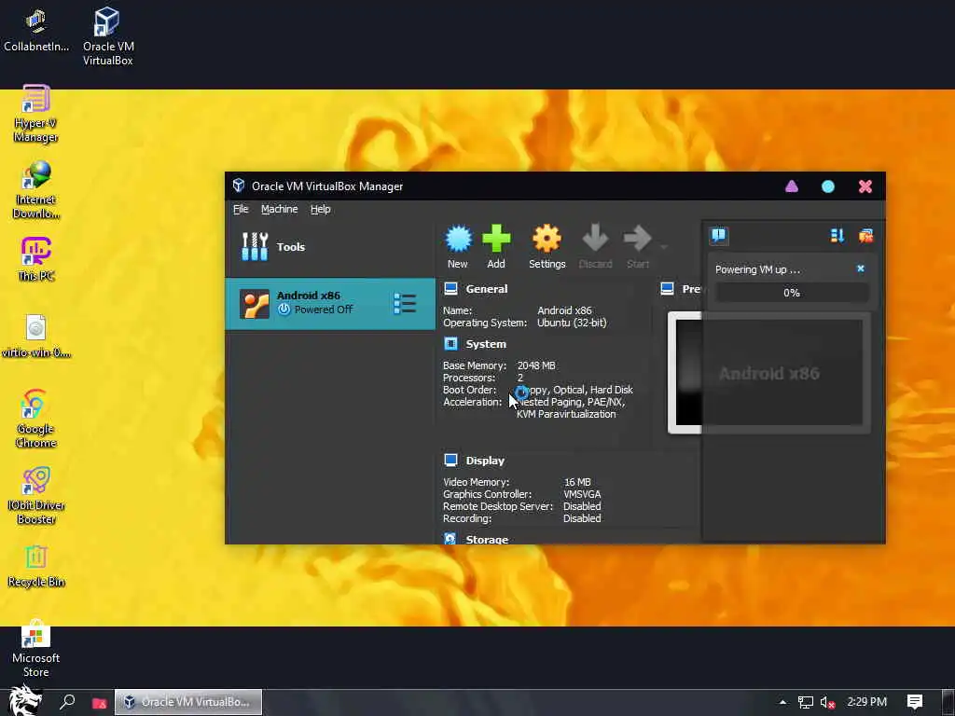Viewport: 955px width, 716px height.
Task: Click the Storage disk icon
Action: 450,539
